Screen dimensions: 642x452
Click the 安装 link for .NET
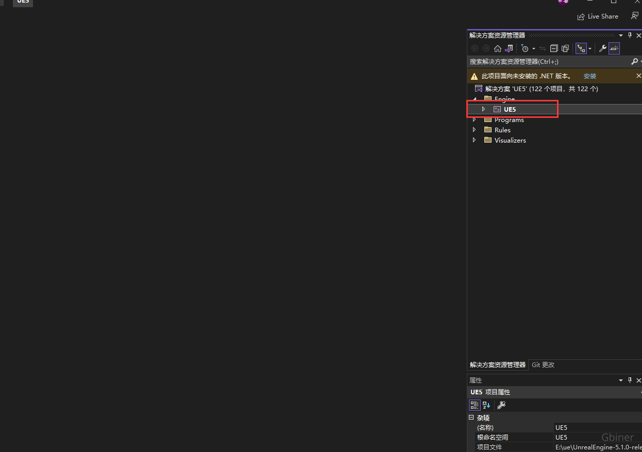[589, 76]
